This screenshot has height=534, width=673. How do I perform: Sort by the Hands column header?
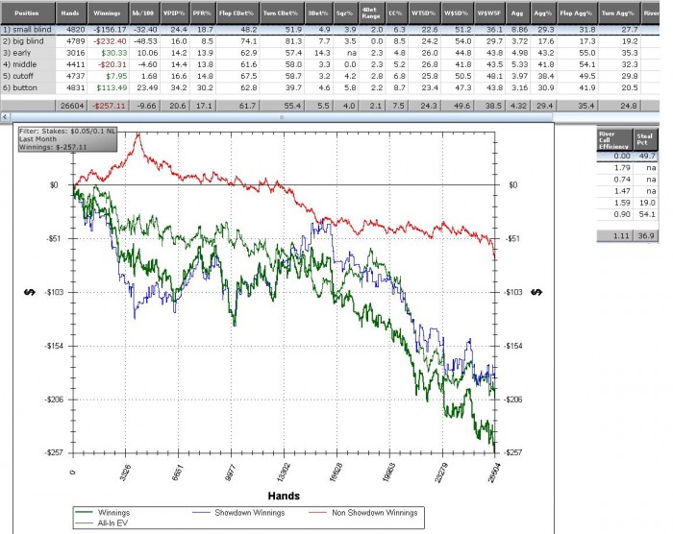coord(71,13)
